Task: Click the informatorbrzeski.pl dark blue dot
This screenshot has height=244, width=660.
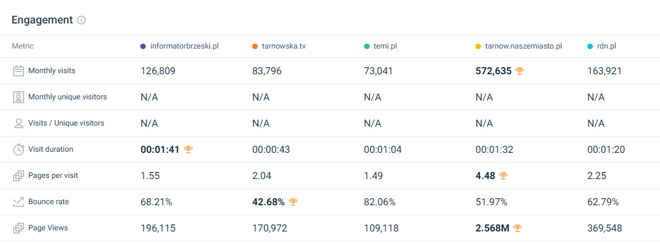Action: point(143,46)
